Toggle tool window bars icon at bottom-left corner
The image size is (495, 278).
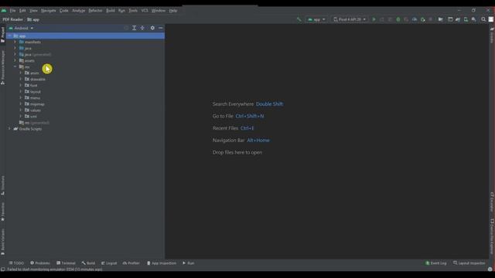pyautogui.click(x=3, y=270)
